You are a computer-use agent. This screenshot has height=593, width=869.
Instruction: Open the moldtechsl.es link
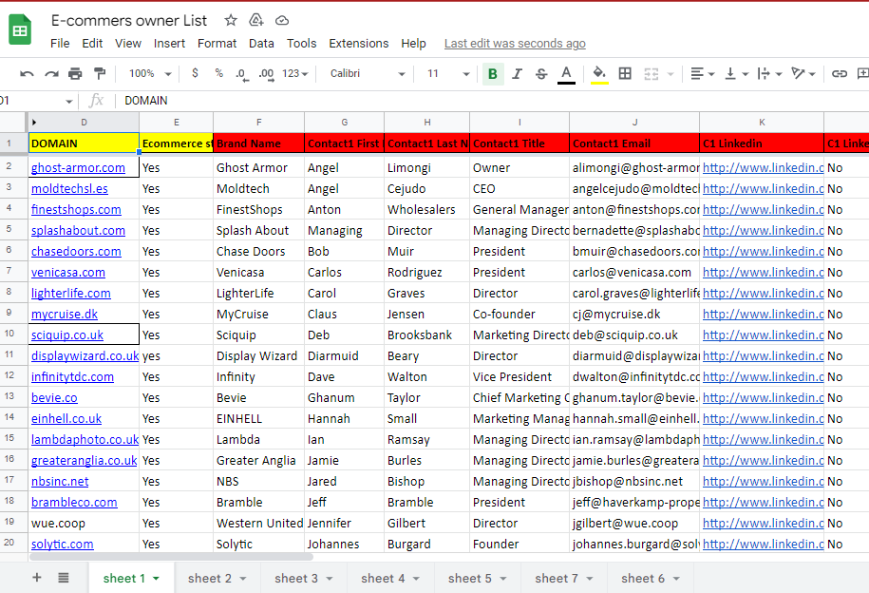point(69,188)
